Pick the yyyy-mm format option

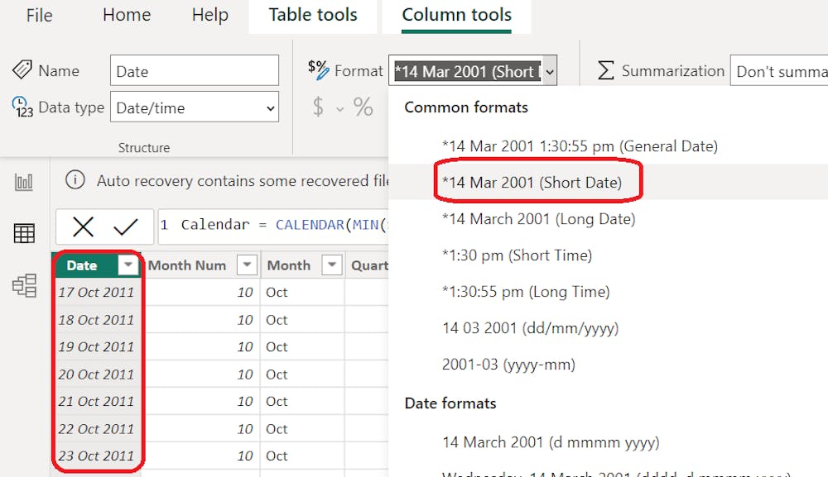tap(508, 365)
